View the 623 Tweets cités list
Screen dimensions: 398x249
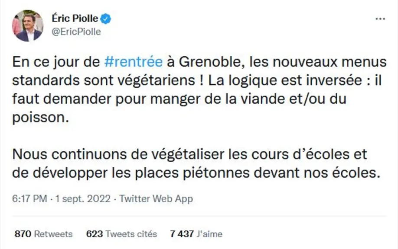click(x=121, y=234)
